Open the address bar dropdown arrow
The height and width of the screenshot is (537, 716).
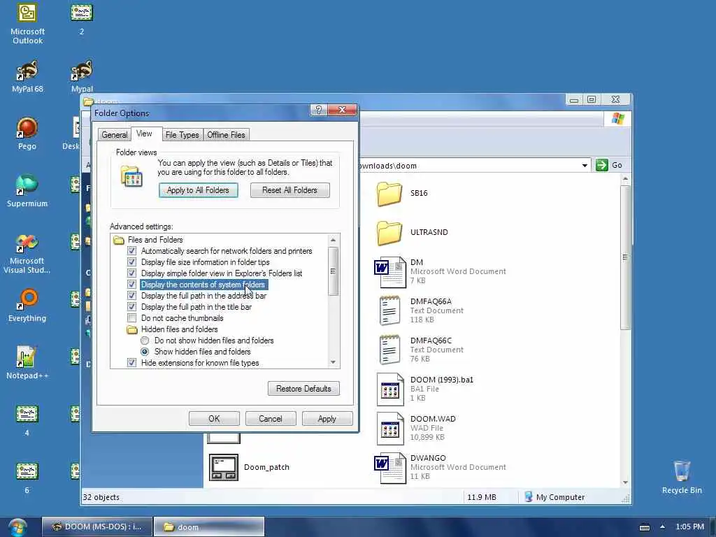coord(585,165)
